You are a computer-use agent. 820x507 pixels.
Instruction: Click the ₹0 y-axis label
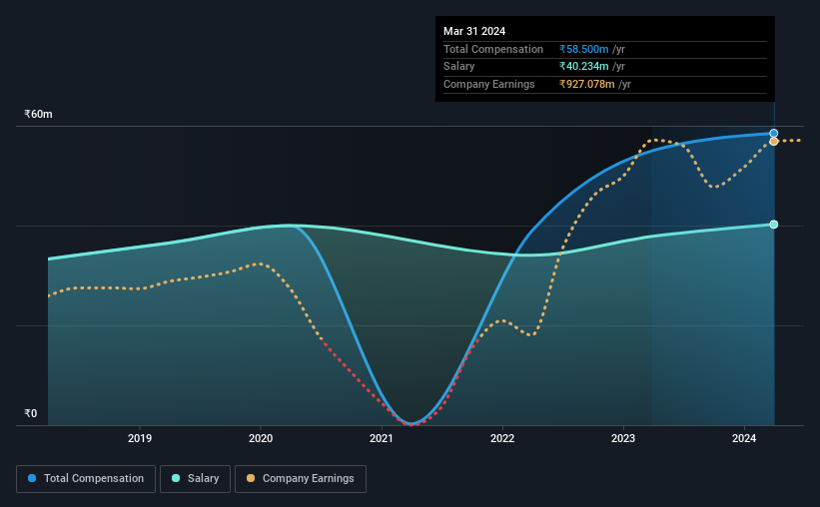(x=30, y=413)
